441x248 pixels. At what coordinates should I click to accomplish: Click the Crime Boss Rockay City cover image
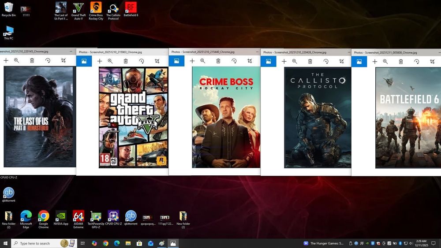pyautogui.click(x=226, y=117)
